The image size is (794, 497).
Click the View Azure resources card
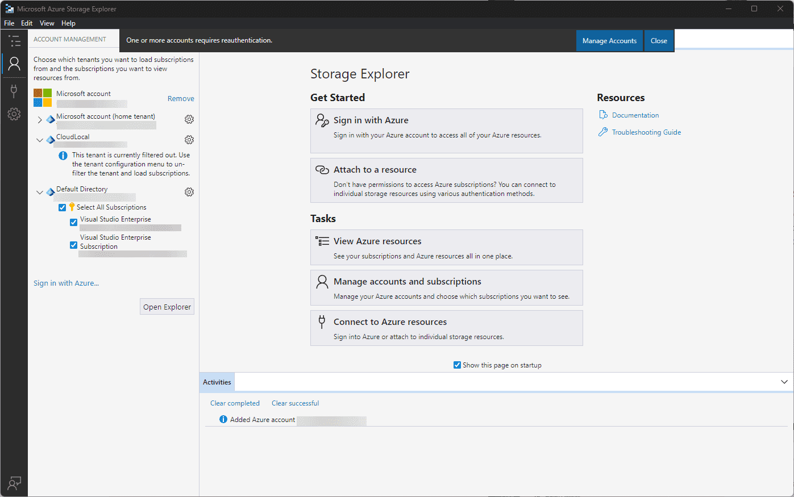(x=447, y=247)
